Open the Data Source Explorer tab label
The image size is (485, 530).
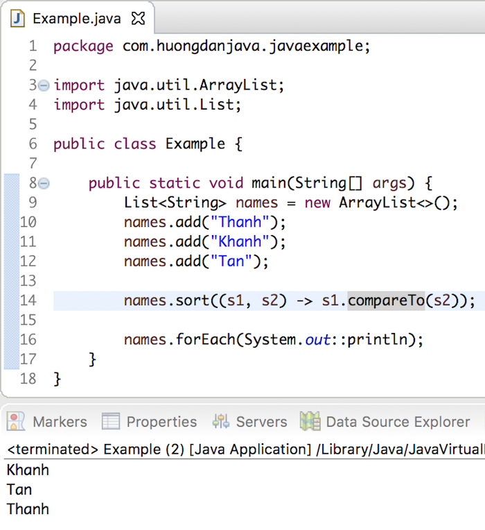click(x=398, y=422)
